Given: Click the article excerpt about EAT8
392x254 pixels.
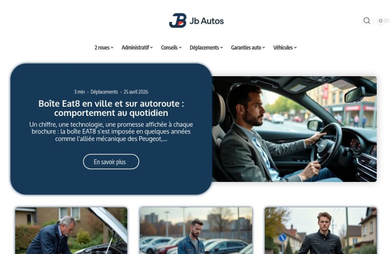Looking at the screenshot, I should tap(111, 132).
